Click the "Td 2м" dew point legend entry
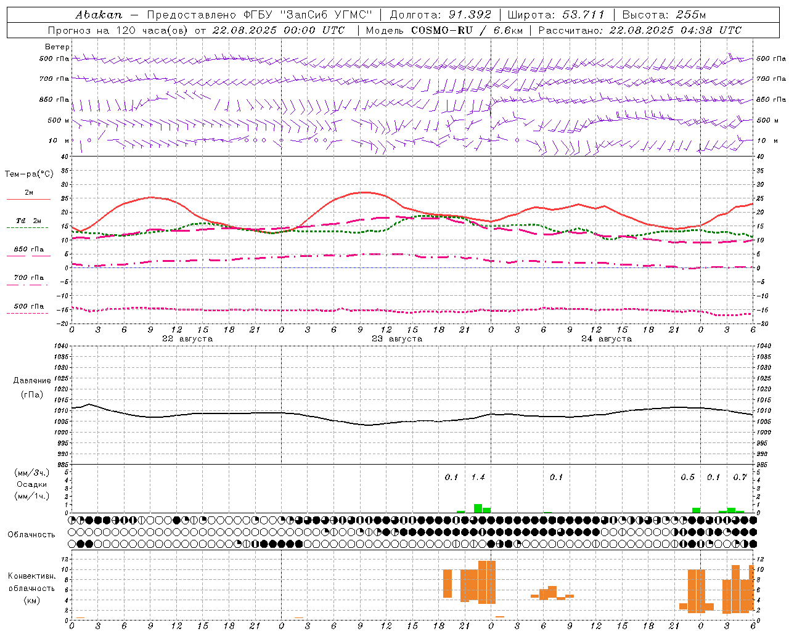The height and width of the screenshot is (631, 789). point(28,221)
